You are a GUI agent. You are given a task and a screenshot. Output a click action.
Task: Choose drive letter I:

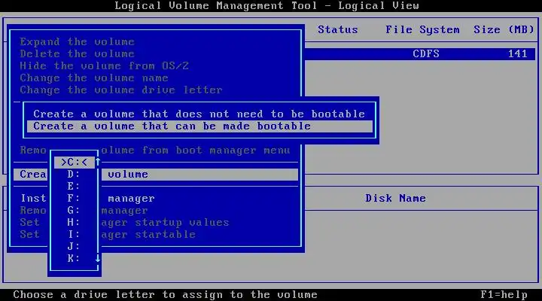(x=74, y=234)
